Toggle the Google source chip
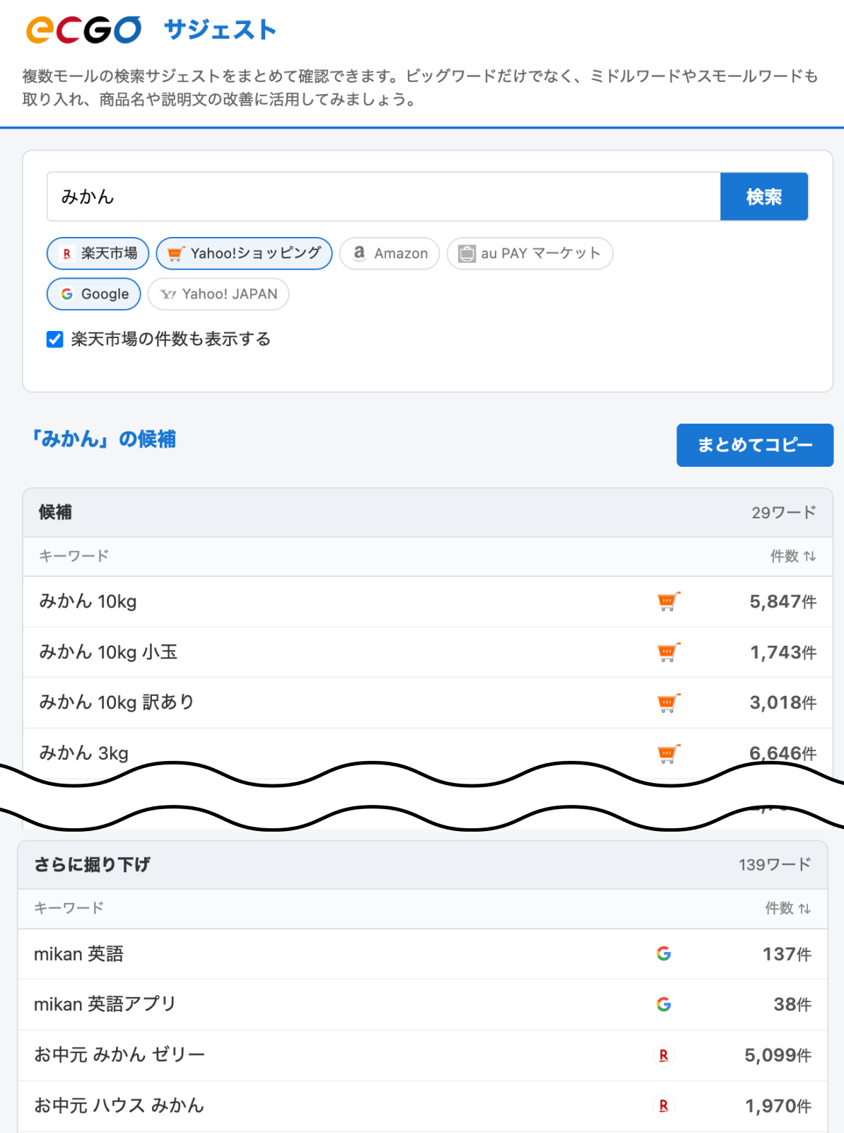 tap(94, 294)
